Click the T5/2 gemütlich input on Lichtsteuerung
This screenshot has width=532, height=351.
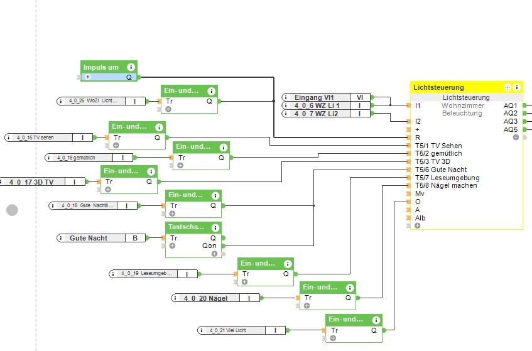point(438,154)
